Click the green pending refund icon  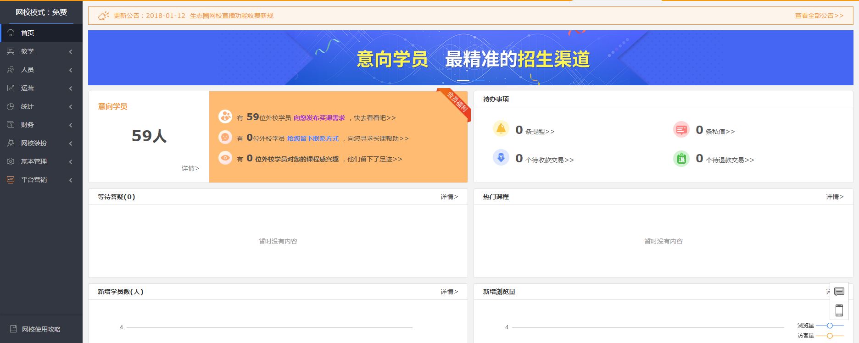coord(681,159)
